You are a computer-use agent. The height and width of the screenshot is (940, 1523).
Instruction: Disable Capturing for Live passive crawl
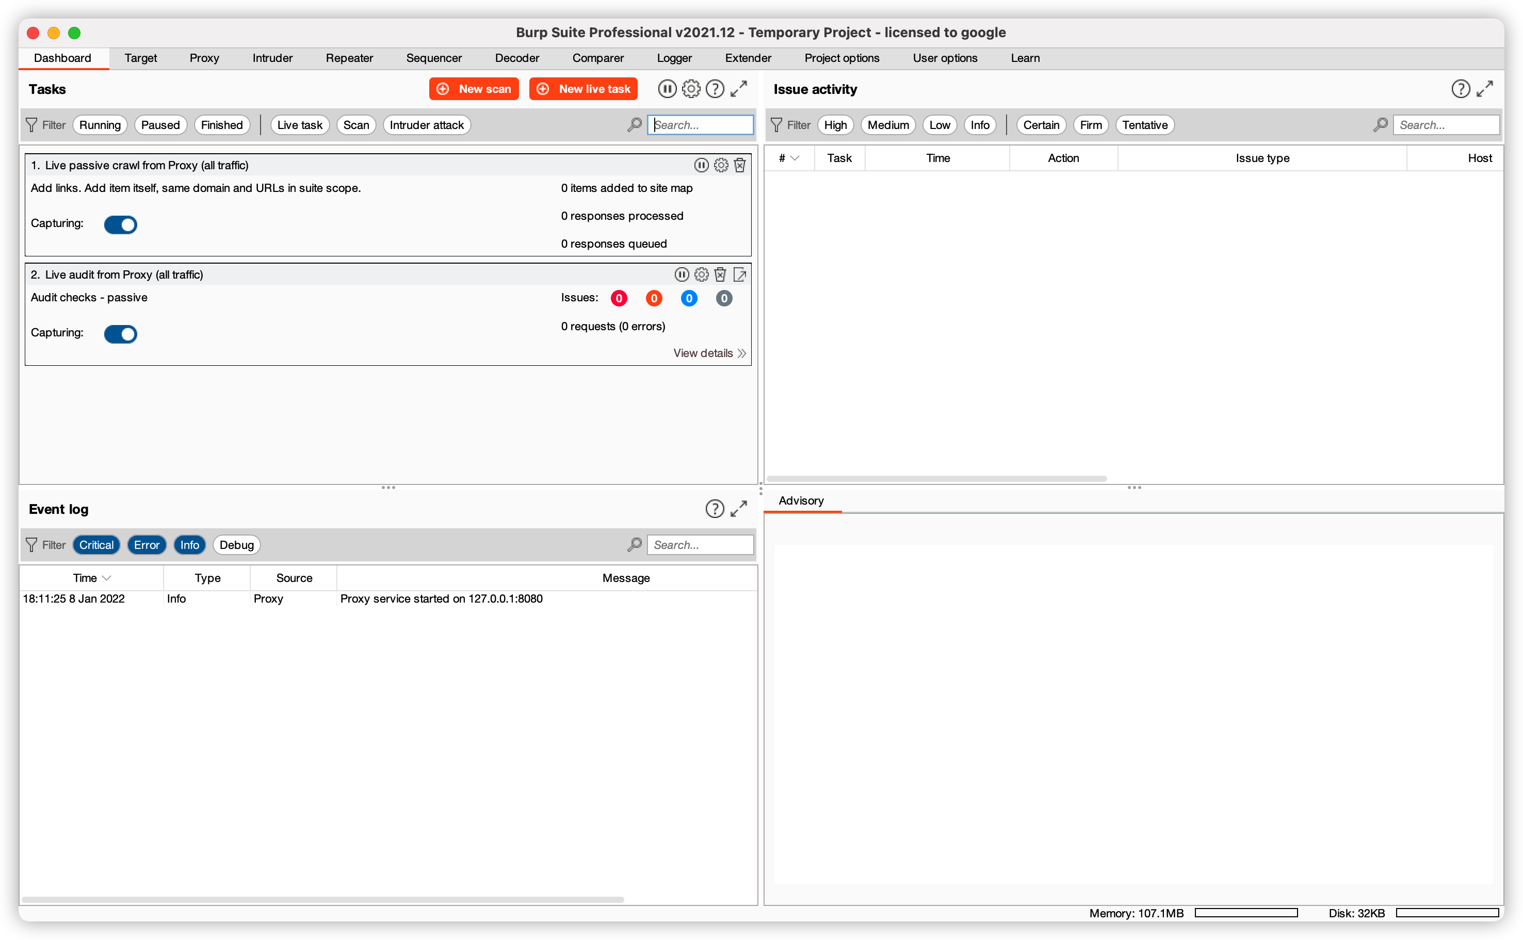121,224
